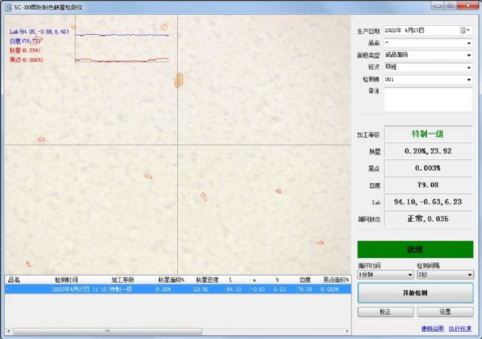The image size is (482, 339).
Task: Choose a cycle time in the 1分钟 dropdown
Action: (384, 274)
